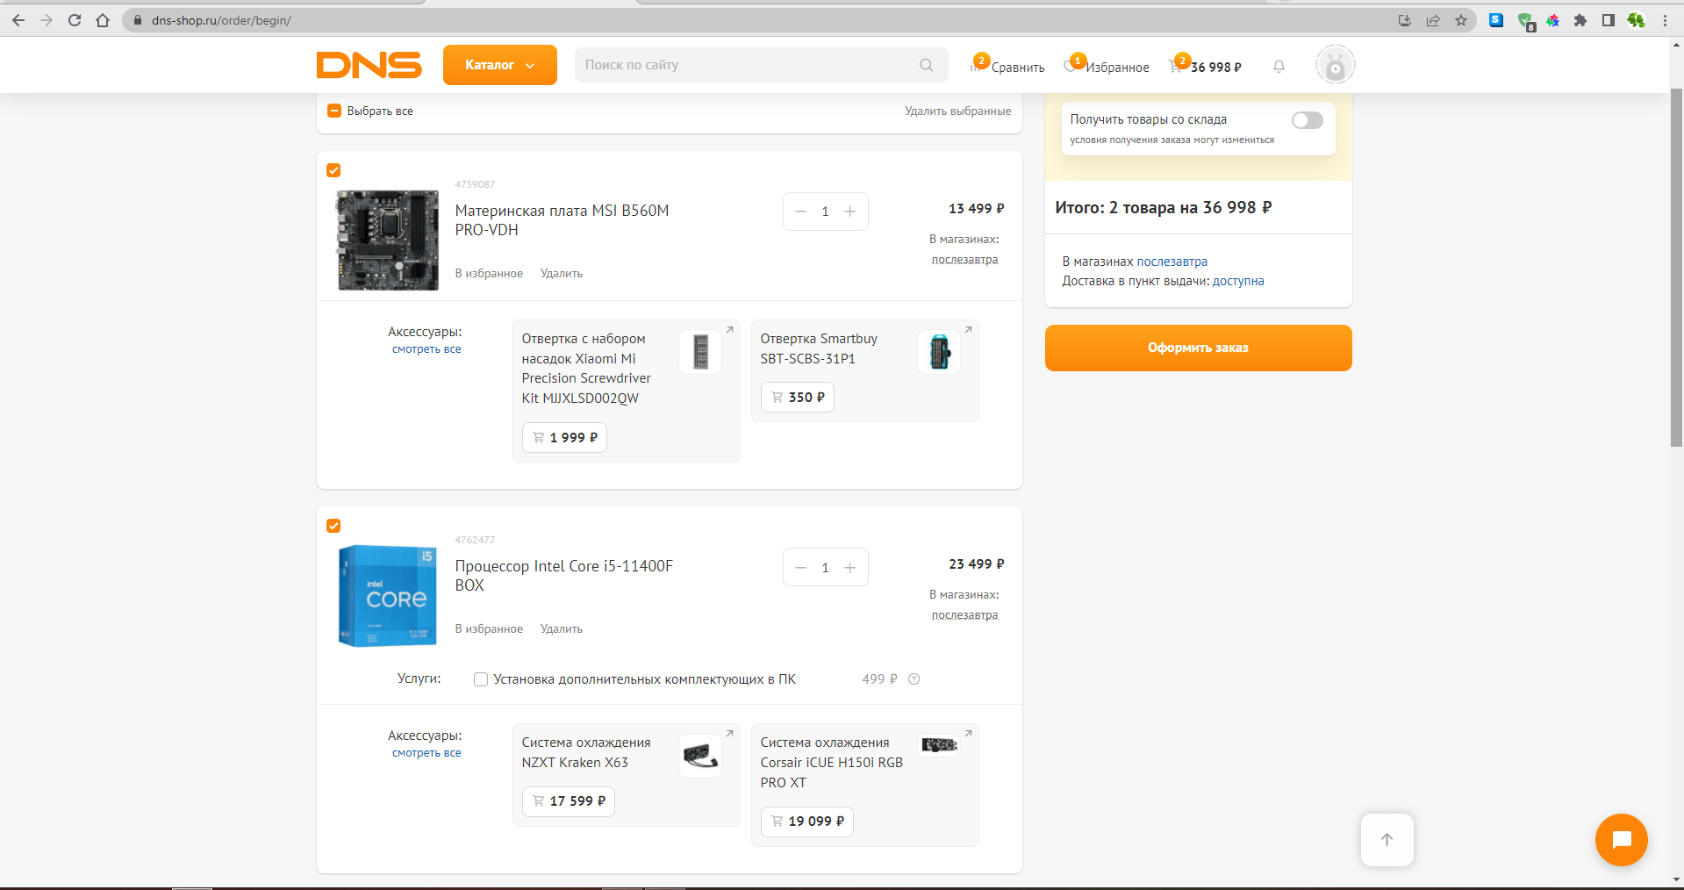The image size is (1684, 890).
Task: View all accessories for the Intel processor
Action: pyautogui.click(x=426, y=753)
